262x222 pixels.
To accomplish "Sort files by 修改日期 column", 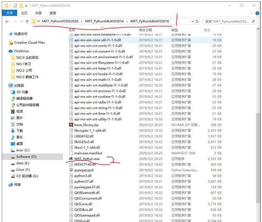I will pyautogui.click(x=145, y=30).
